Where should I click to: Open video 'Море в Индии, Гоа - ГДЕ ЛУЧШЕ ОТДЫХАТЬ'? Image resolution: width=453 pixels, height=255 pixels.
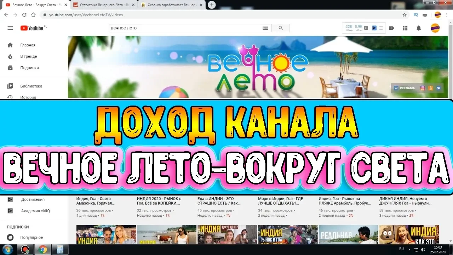click(280, 201)
